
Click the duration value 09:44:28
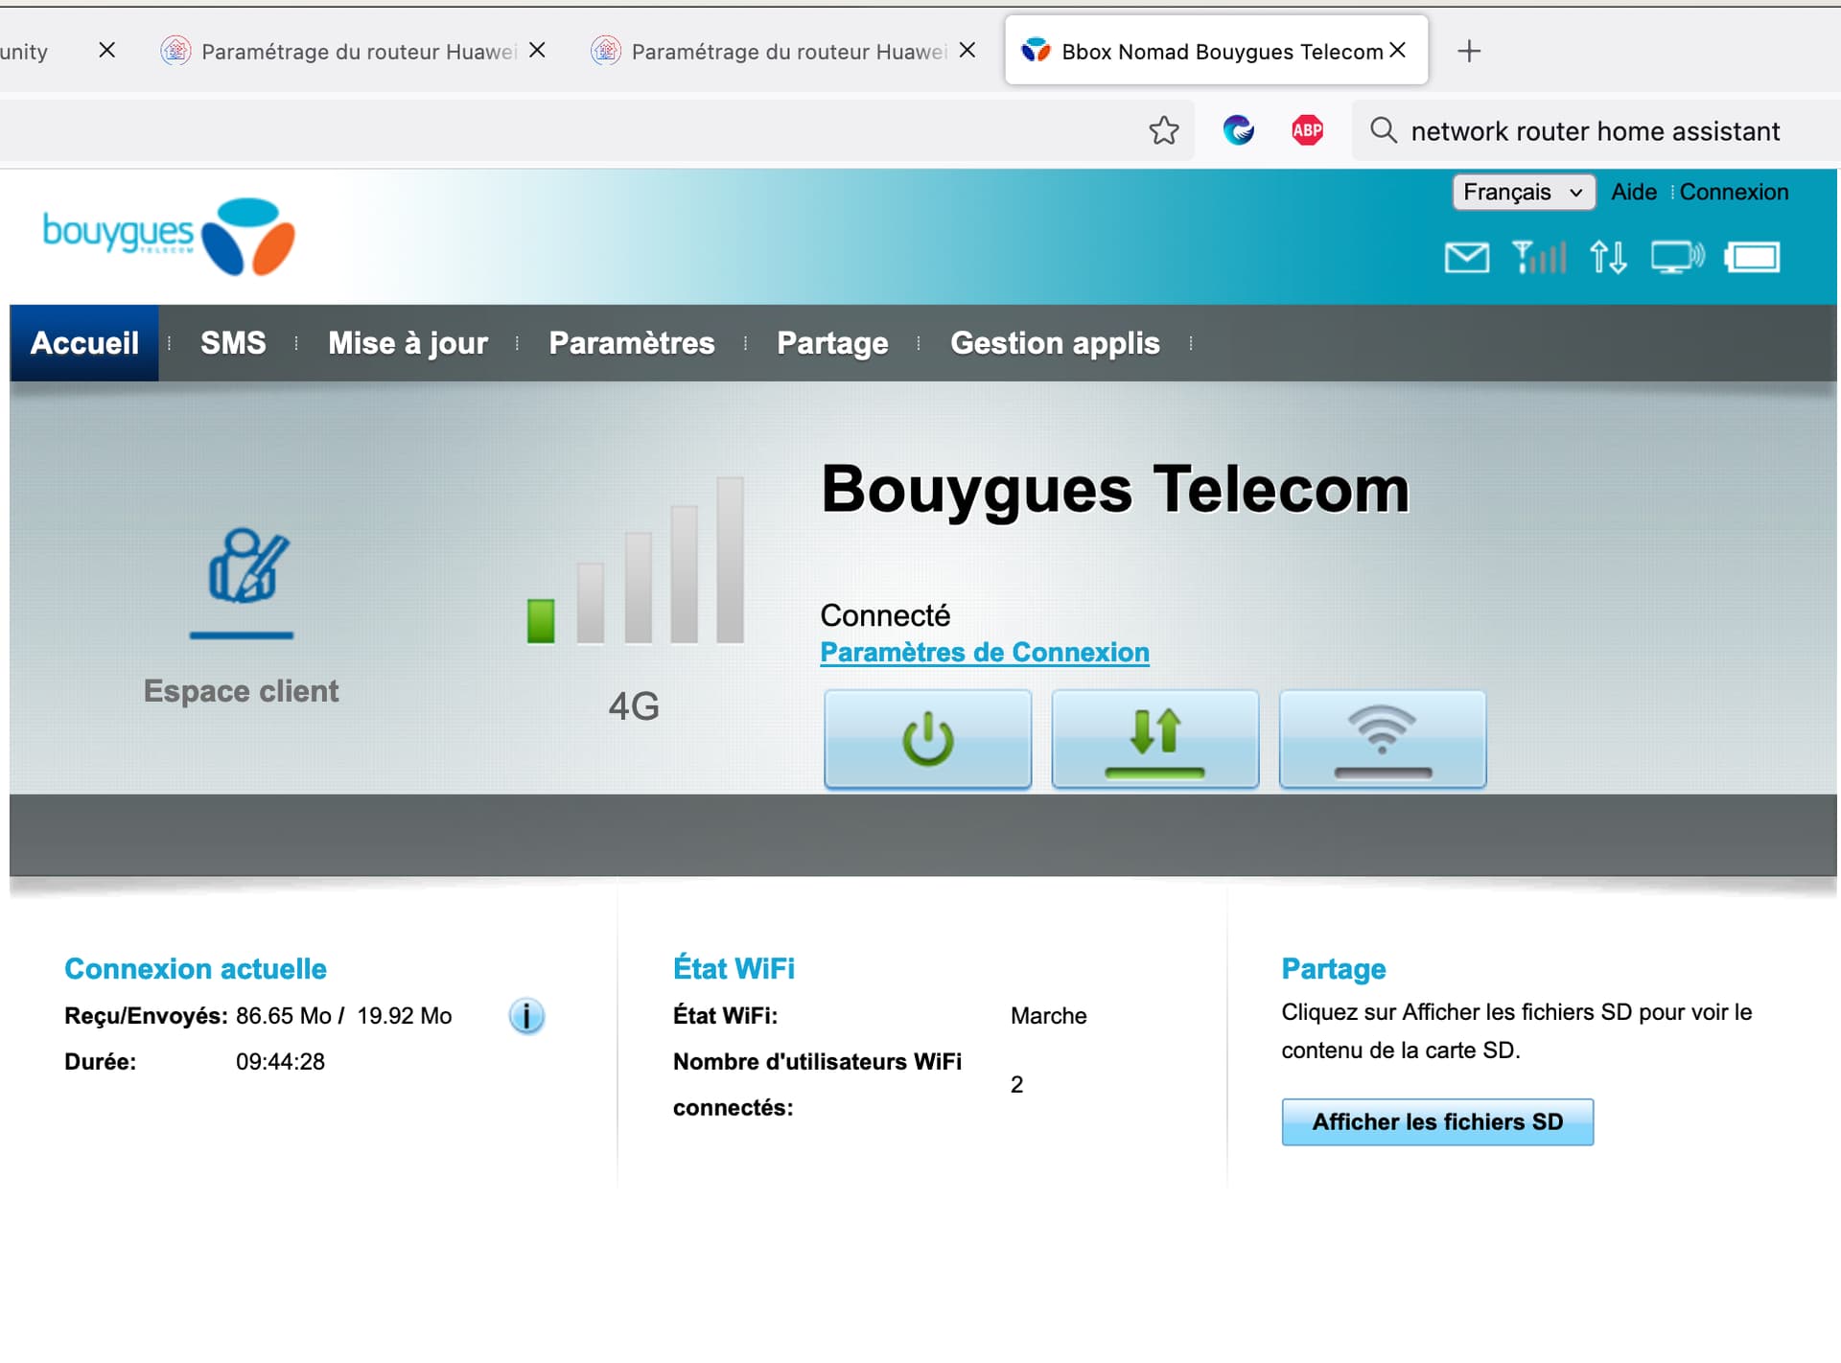tap(280, 1062)
